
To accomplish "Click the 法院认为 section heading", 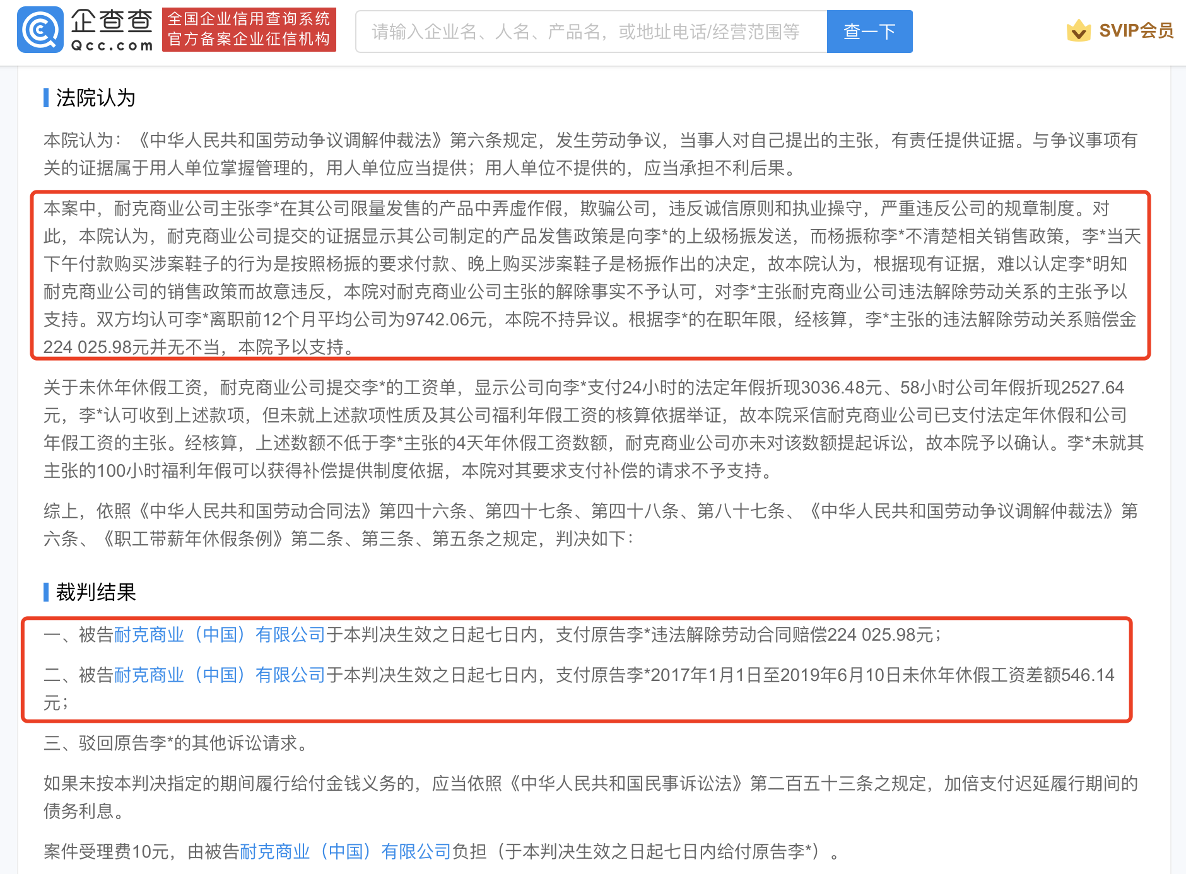I will point(95,98).
